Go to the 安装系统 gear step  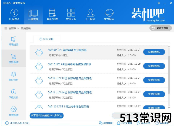click(x=14, y=111)
